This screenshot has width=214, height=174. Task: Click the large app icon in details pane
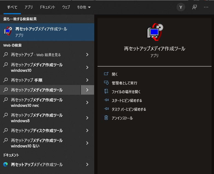click(155, 32)
